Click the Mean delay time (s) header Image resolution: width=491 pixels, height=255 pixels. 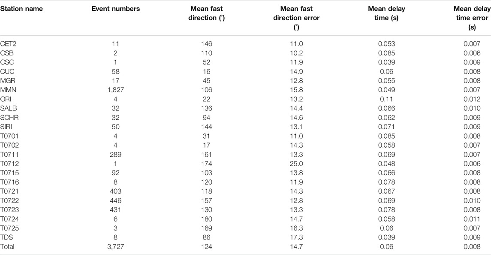pyautogui.click(x=386, y=13)
